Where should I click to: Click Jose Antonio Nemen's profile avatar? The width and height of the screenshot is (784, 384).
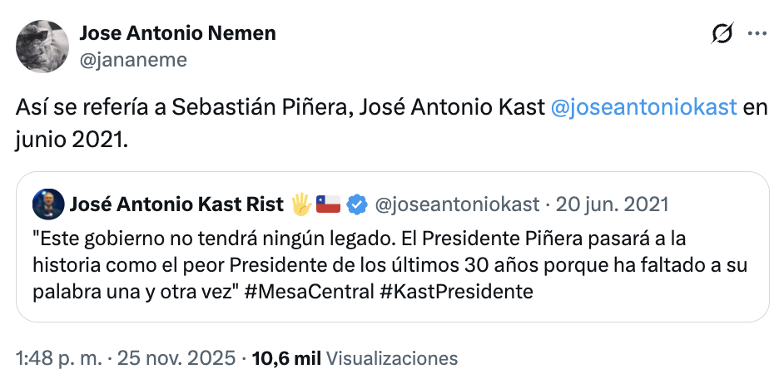coord(42,46)
